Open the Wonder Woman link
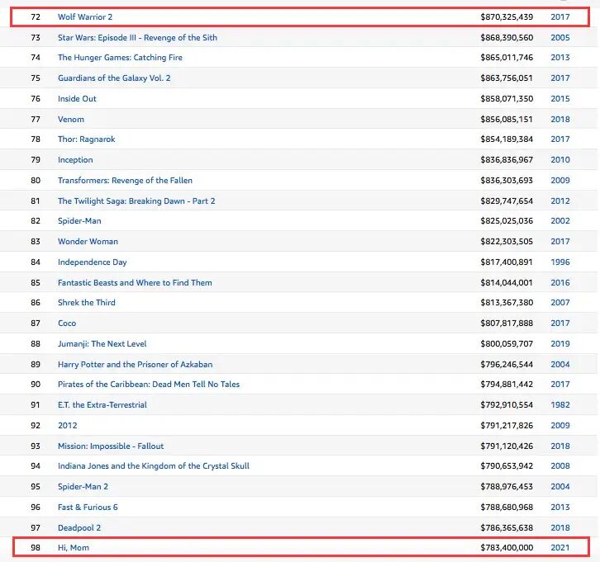This screenshot has width=600, height=562. pyautogui.click(x=88, y=242)
